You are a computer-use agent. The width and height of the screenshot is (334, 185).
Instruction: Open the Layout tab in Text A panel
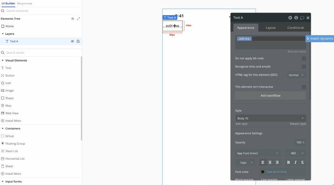click(x=271, y=28)
